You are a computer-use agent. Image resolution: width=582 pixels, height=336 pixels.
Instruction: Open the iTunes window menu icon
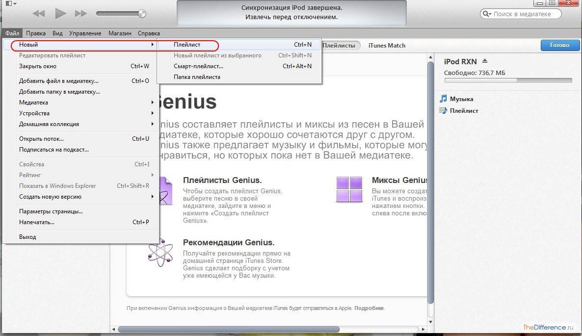[x=11, y=3]
